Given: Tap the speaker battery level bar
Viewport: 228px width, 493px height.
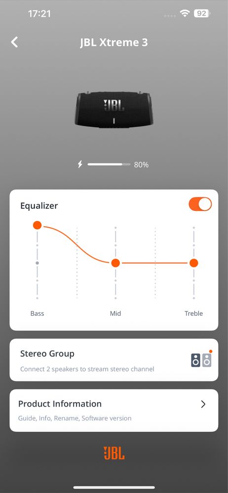Looking at the screenshot, I should (109, 164).
